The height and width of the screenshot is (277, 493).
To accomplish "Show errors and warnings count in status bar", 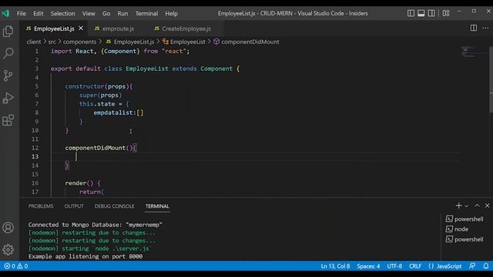I will 16,266.
